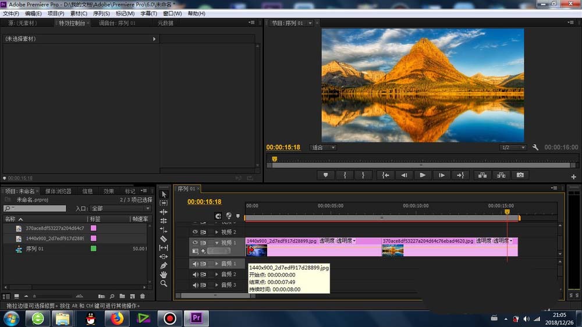This screenshot has height=327, width=582.
Task: Expand the 音频 3 track
Action: tap(217, 285)
